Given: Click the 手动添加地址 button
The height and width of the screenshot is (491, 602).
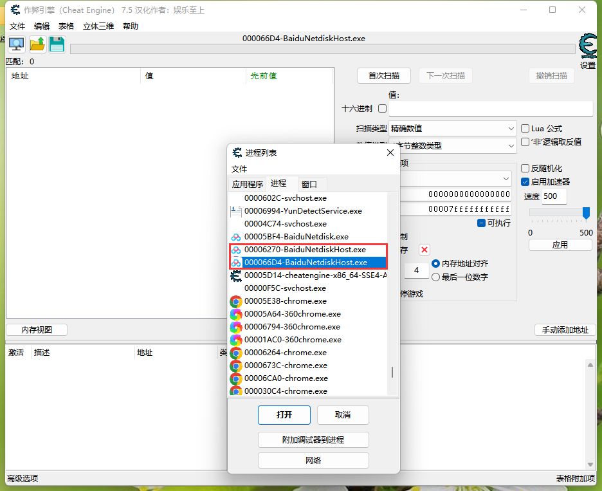Looking at the screenshot, I should coord(565,330).
